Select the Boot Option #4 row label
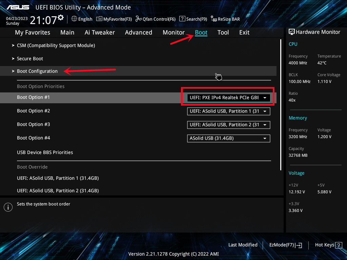The width and height of the screenshot is (347, 260). tap(34, 138)
